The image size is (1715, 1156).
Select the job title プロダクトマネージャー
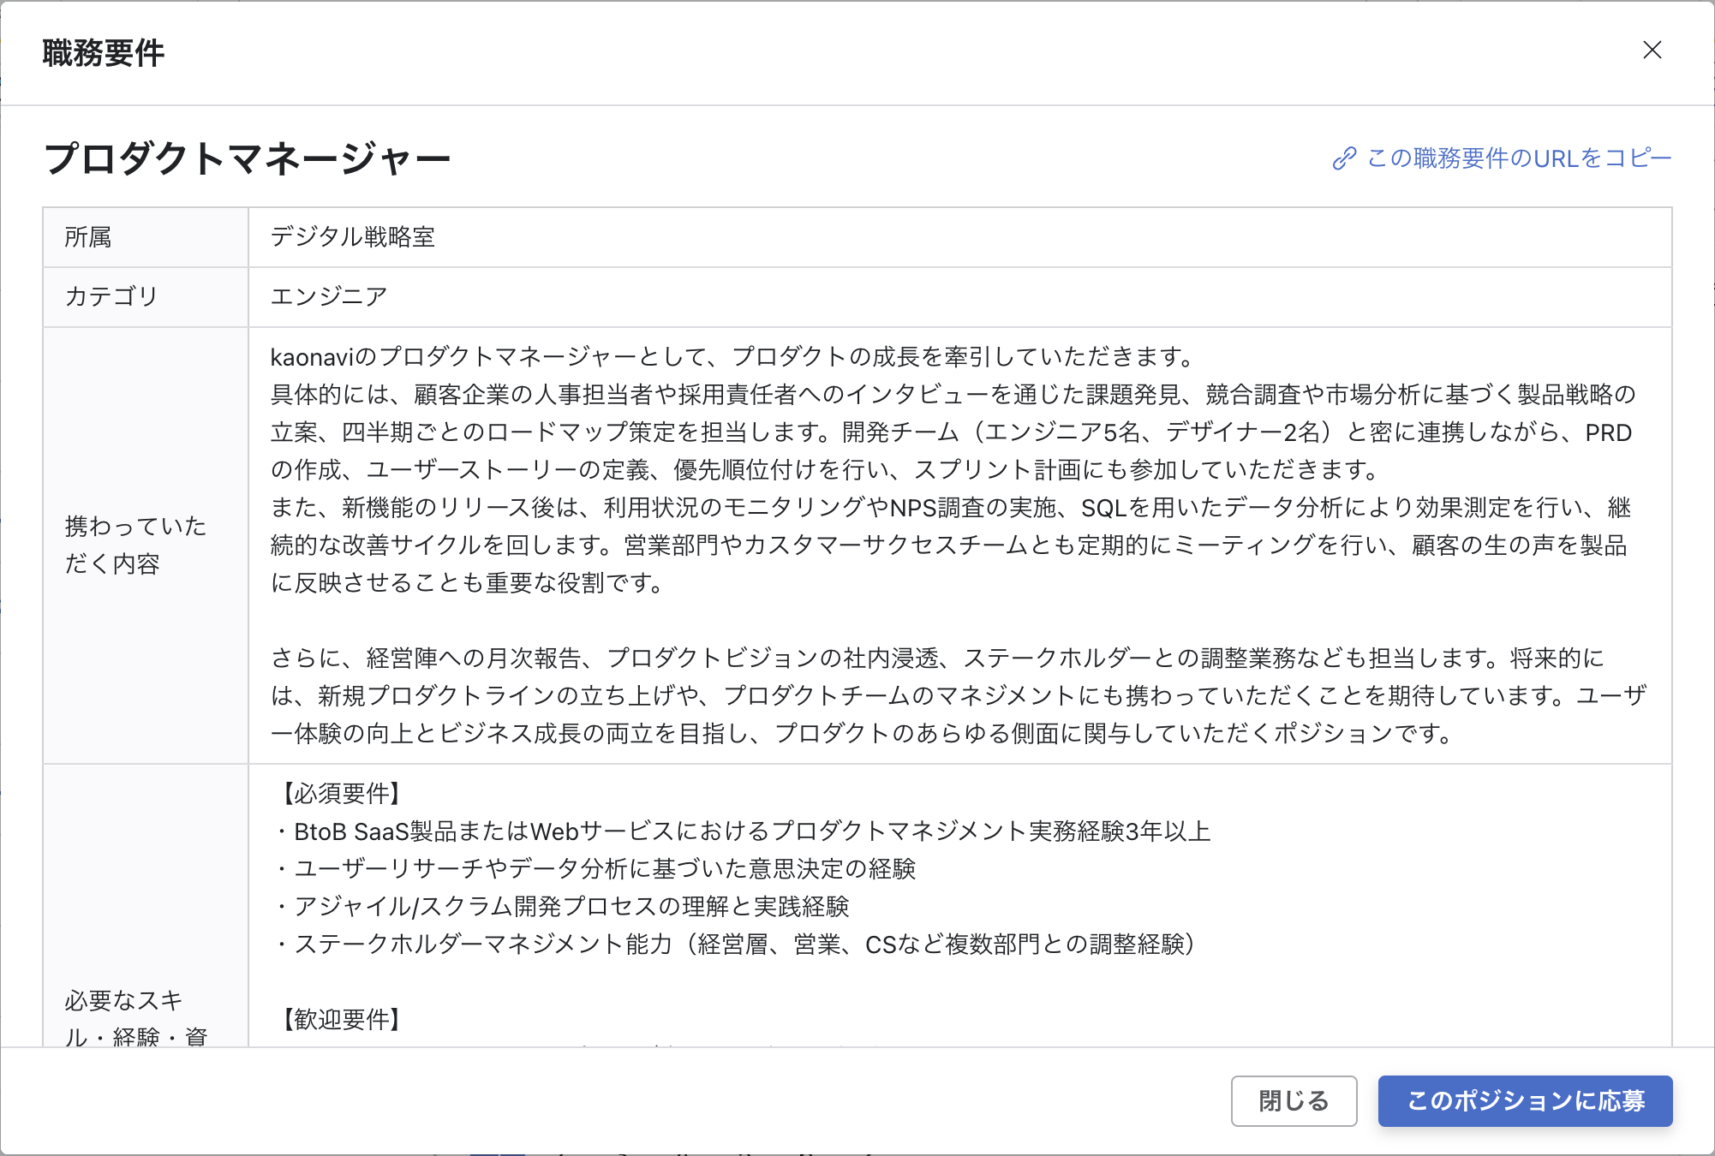[x=248, y=157]
